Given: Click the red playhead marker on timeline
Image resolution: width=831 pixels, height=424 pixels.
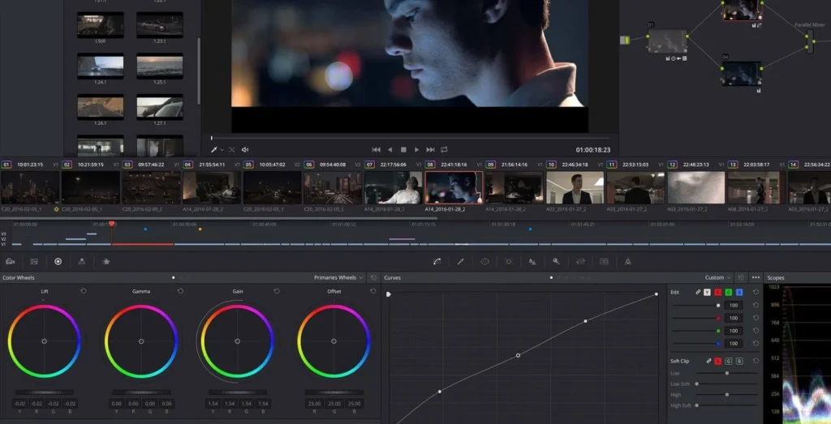Looking at the screenshot, I should [112, 224].
